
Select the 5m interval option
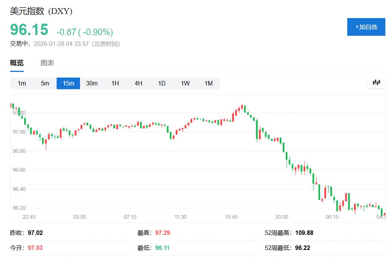(x=45, y=83)
